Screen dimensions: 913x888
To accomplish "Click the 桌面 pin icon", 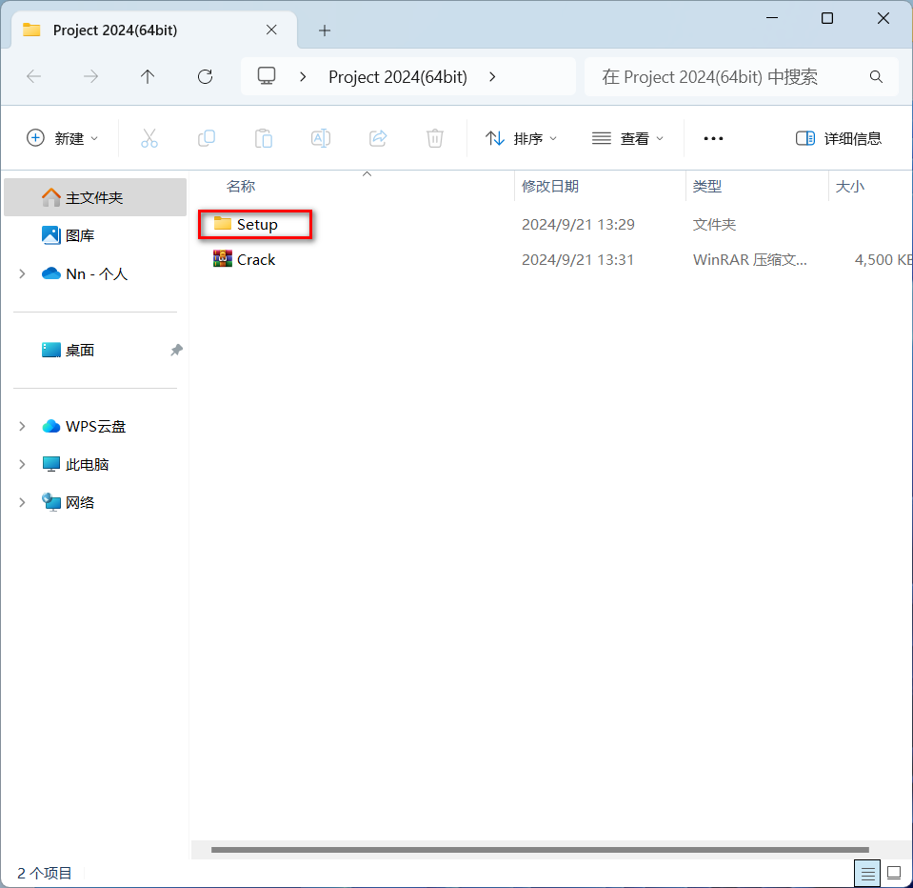I will (176, 350).
